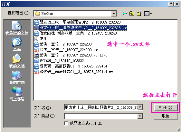Toggle 以只读方式打开 checkbox
Image resolution: width=181 pixels, height=132 pixels.
coord(66,123)
